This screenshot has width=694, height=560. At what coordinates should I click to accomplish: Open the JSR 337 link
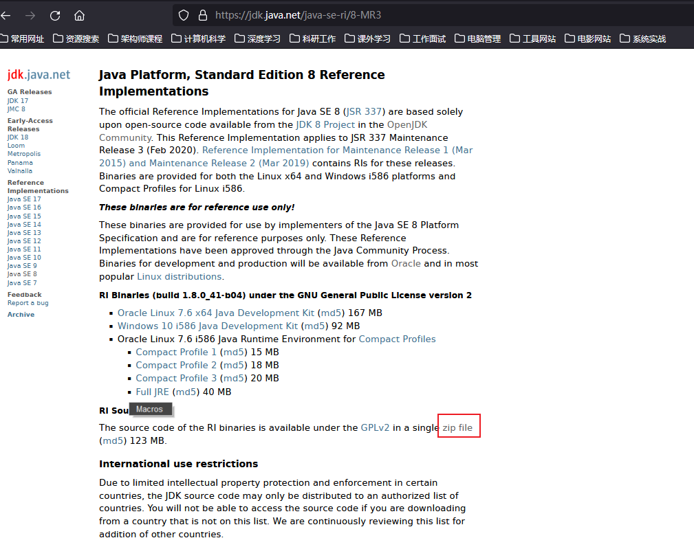(x=364, y=111)
